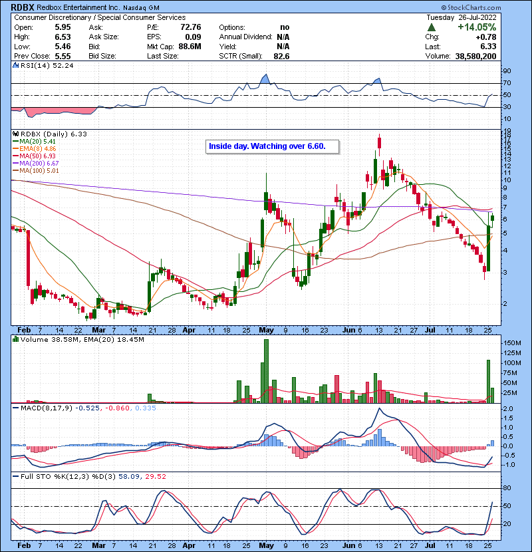Click the Options 'no' value

[285, 27]
